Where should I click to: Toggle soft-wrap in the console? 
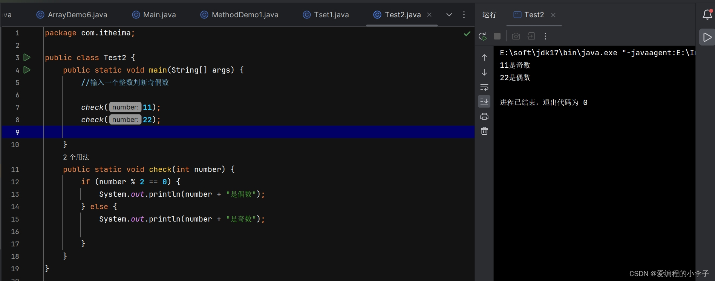[x=484, y=87]
